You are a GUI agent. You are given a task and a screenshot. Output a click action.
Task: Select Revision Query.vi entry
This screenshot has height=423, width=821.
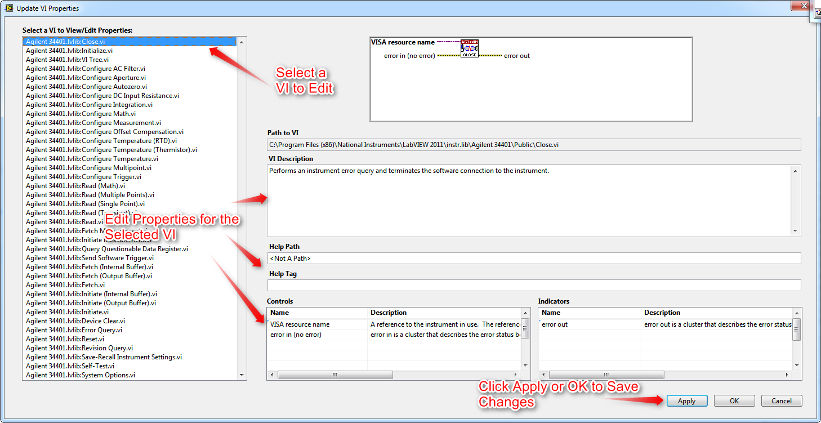point(130,348)
